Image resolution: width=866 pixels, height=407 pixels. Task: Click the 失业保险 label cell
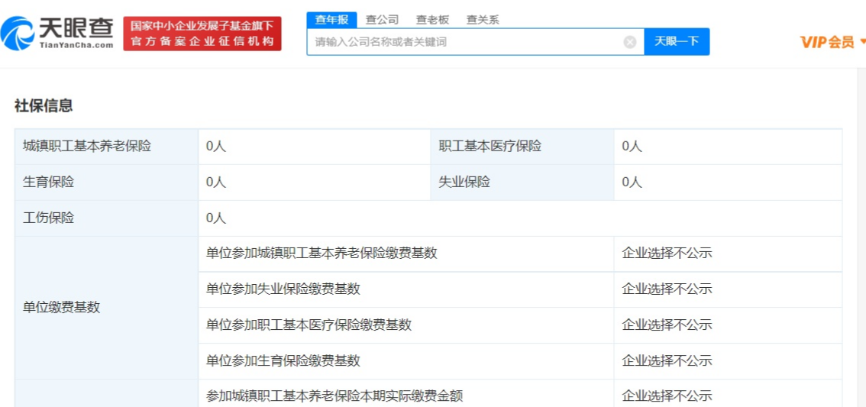(x=464, y=182)
